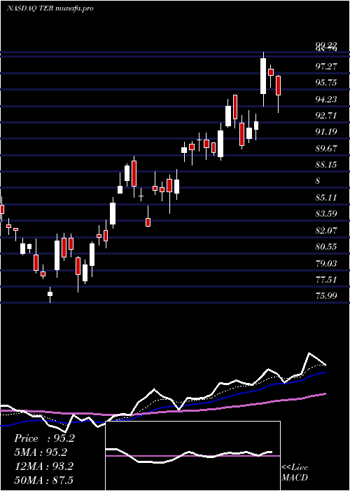This screenshot has height=491, width=350.
Task: Click the tallest white candle near 99.22
Action: tap(263, 76)
